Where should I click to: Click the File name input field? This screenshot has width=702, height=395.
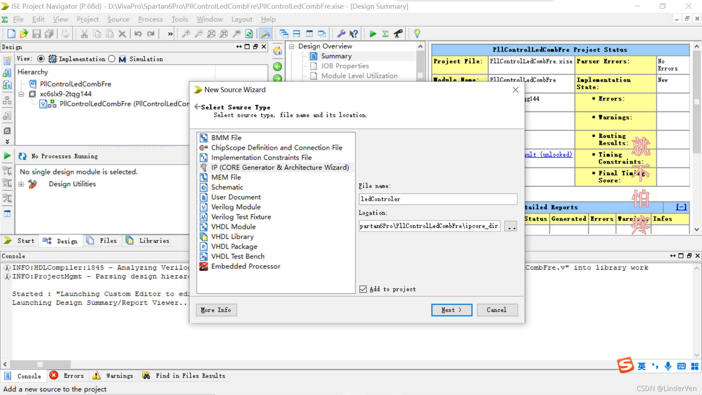point(438,199)
